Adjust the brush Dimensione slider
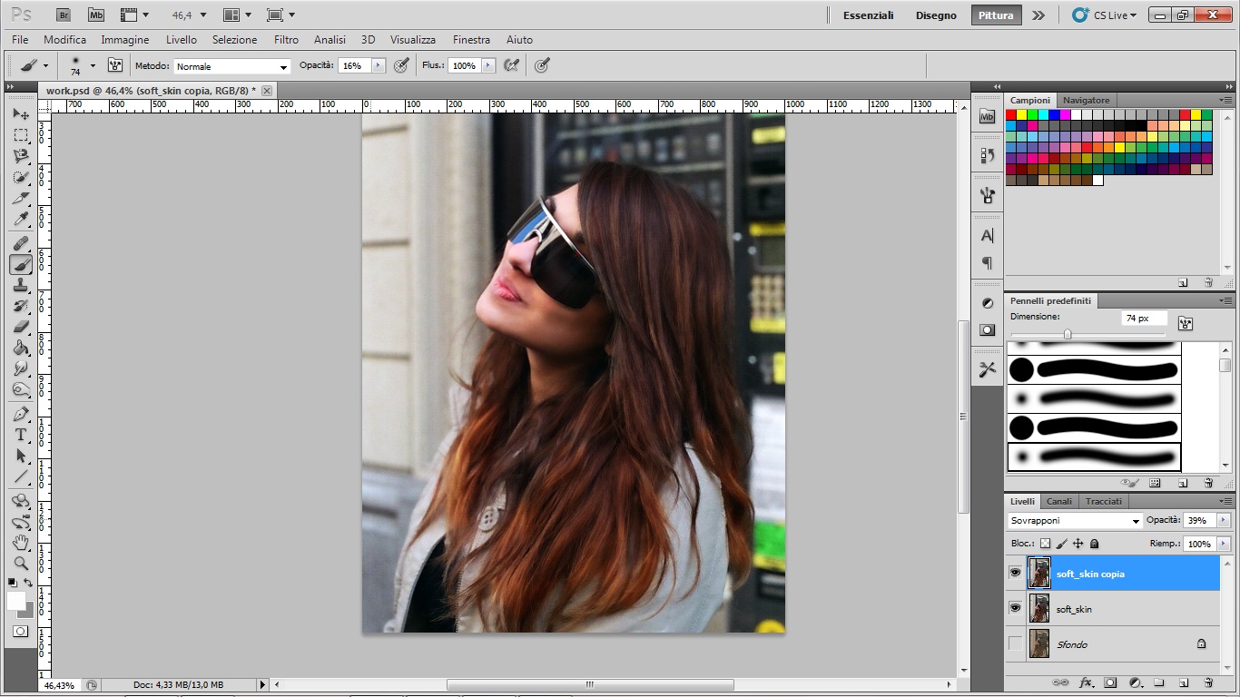Image resolution: width=1240 pixels, height=697 pixels. coord(1068,334)
